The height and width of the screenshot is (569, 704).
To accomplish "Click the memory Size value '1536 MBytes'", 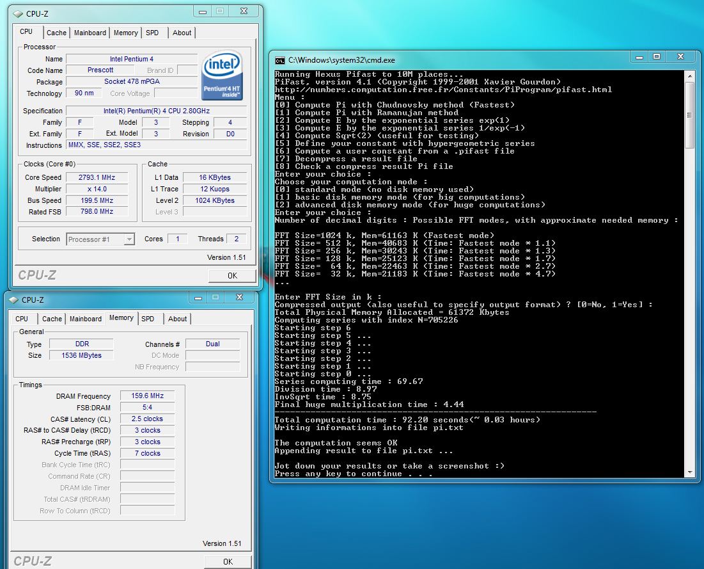I will coord(81,355).
